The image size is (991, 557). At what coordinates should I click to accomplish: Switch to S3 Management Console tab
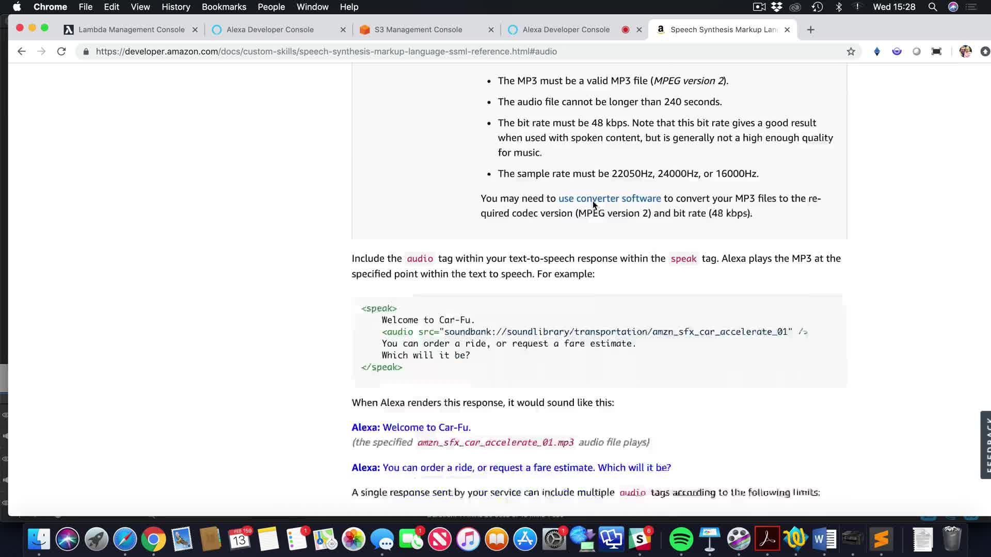pos(418,29)
